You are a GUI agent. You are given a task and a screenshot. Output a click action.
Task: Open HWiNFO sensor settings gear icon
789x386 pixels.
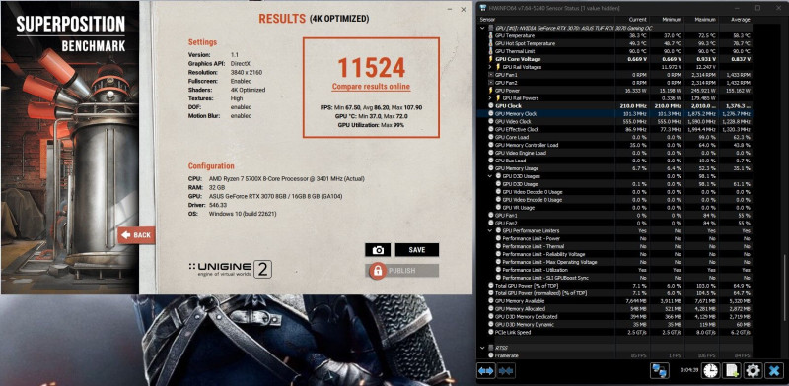(753, 371)
